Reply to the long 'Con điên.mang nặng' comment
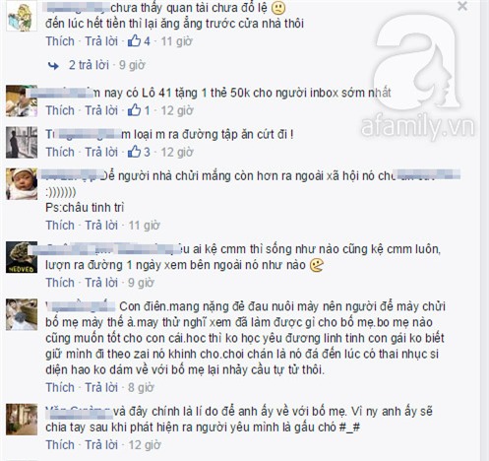Screen dimensions: 489x461 101,387
